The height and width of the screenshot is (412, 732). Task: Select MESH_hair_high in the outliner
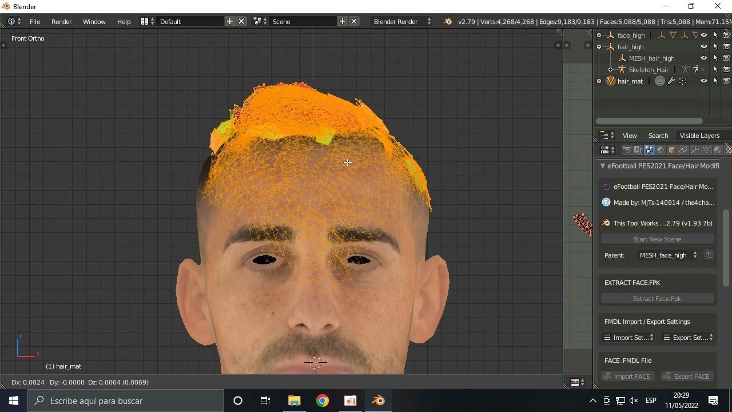651,58
